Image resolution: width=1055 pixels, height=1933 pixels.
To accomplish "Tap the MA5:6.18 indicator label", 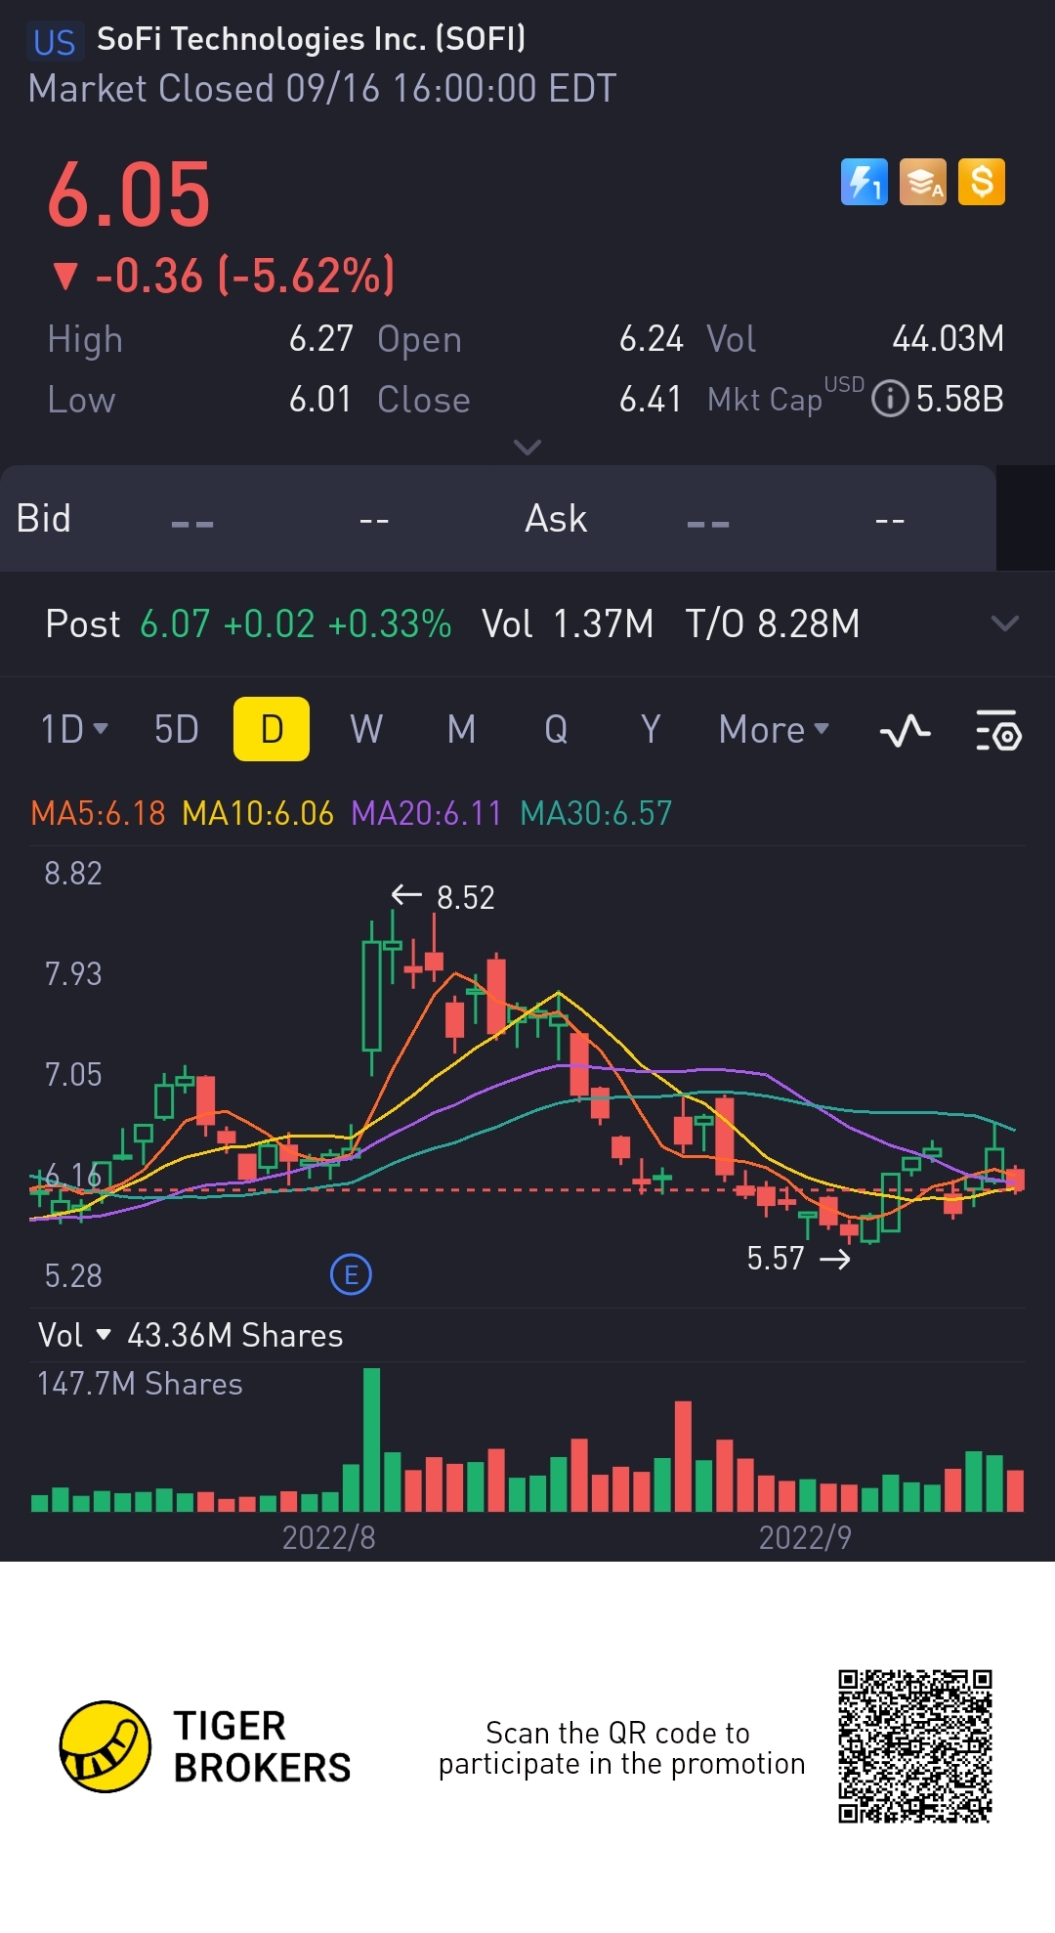I will [x=98, y=813].
